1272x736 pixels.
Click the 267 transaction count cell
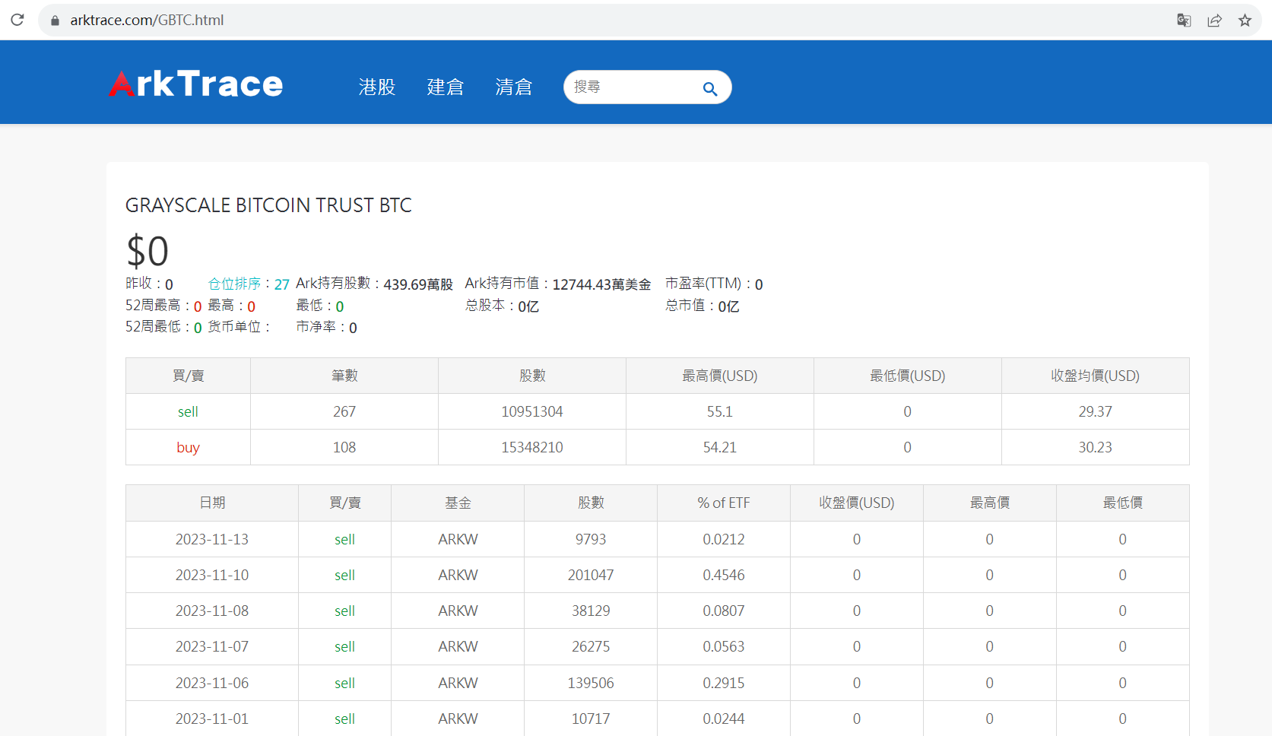[344, 411]
